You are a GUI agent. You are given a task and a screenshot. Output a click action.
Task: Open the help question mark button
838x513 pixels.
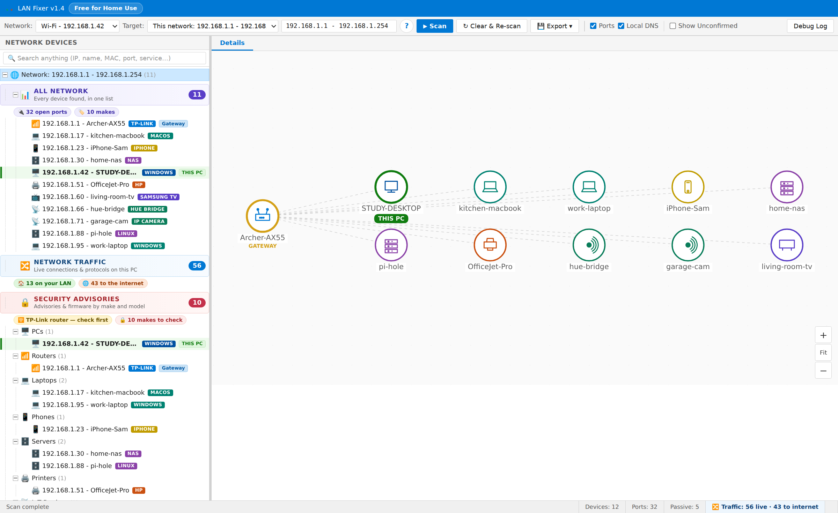406,26
